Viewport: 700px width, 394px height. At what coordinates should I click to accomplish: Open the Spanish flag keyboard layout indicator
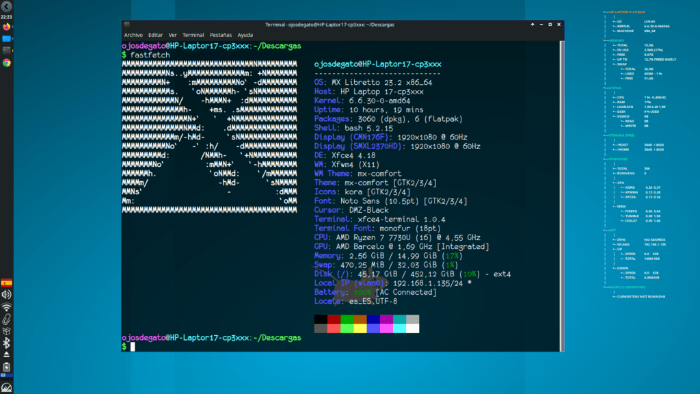6,283
